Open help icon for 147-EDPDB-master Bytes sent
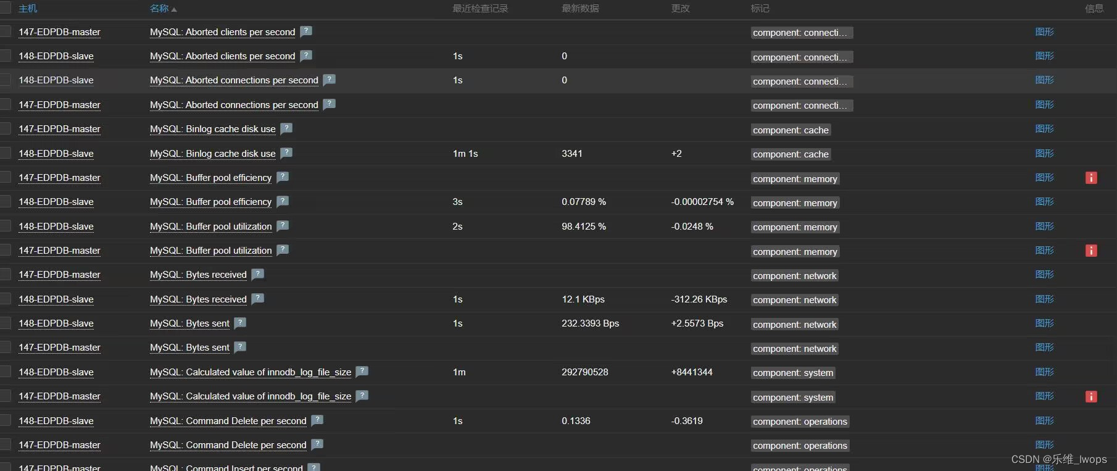The image size is (1117, 471). click(241, 347)
